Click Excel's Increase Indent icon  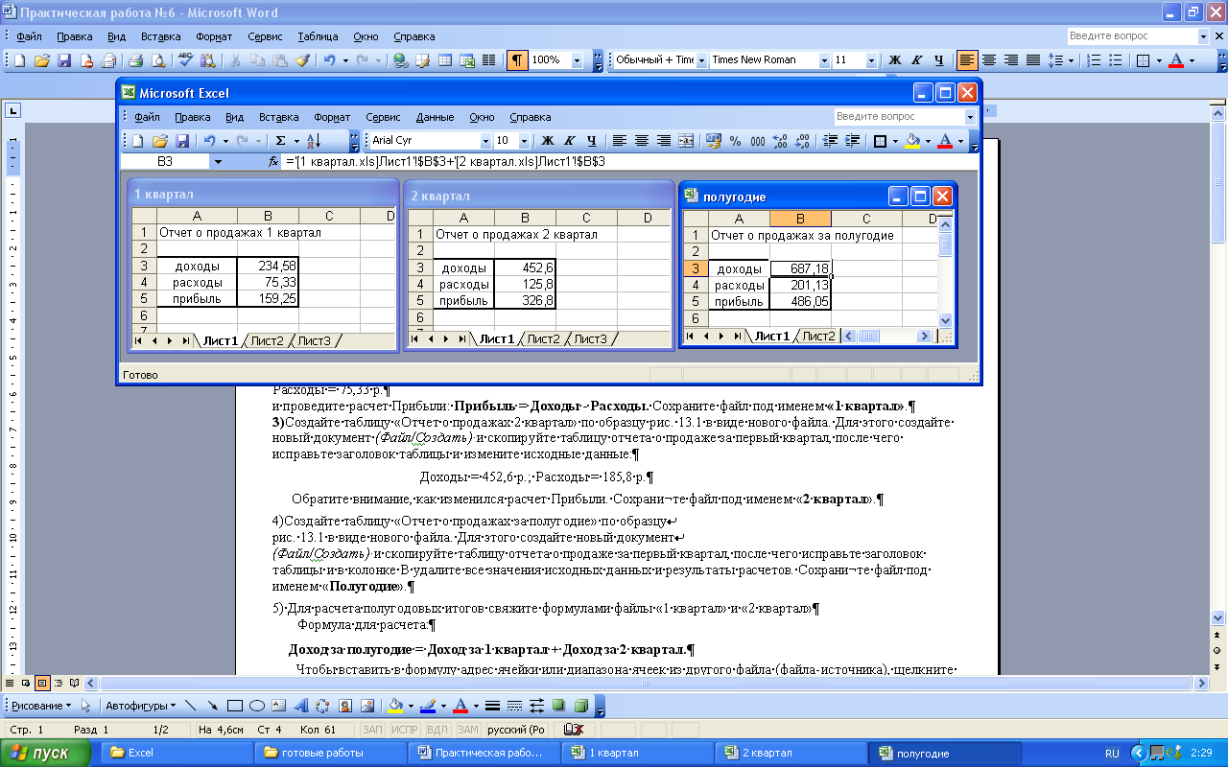click(x=852, y=141)
